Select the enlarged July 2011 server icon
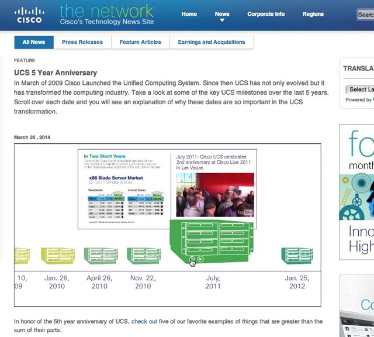 (212, 242)
